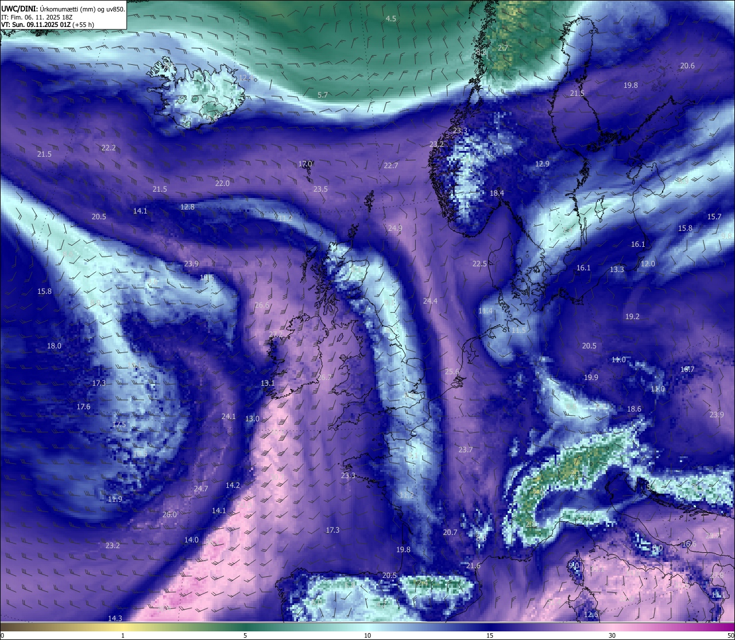This screenshot has height=640, width=735.
Task: Select the 11.9 value label
Action: tap(115, 499)
